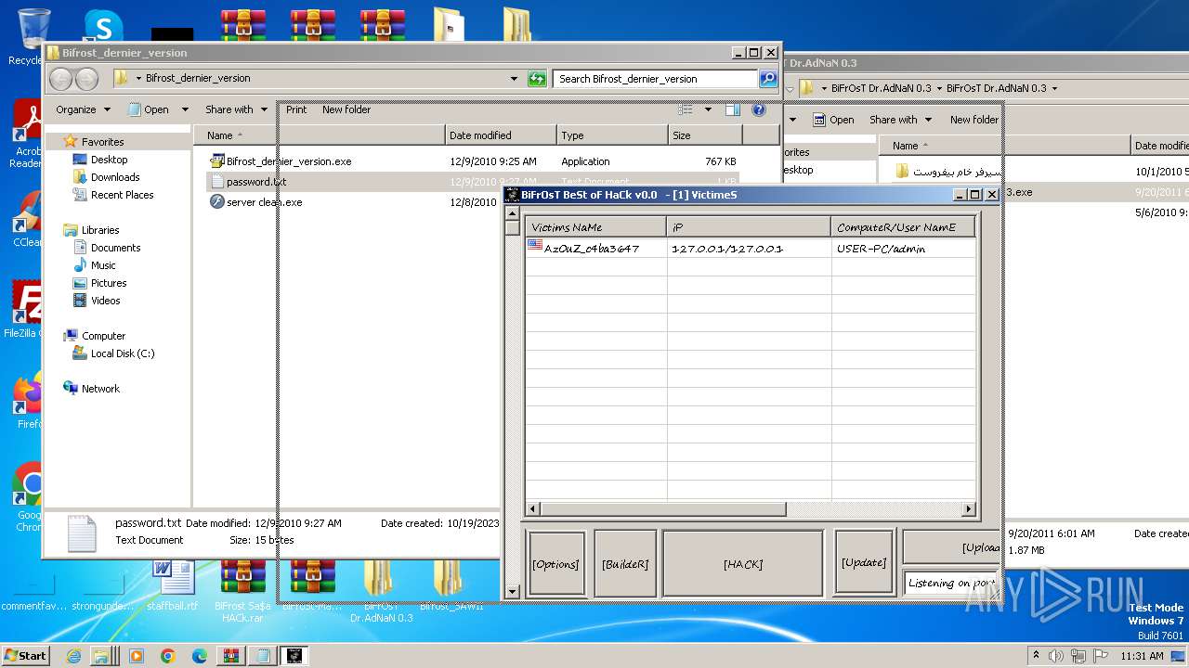Sort files by Size column
Screen dimensions: 1189x668
[706, 135]
